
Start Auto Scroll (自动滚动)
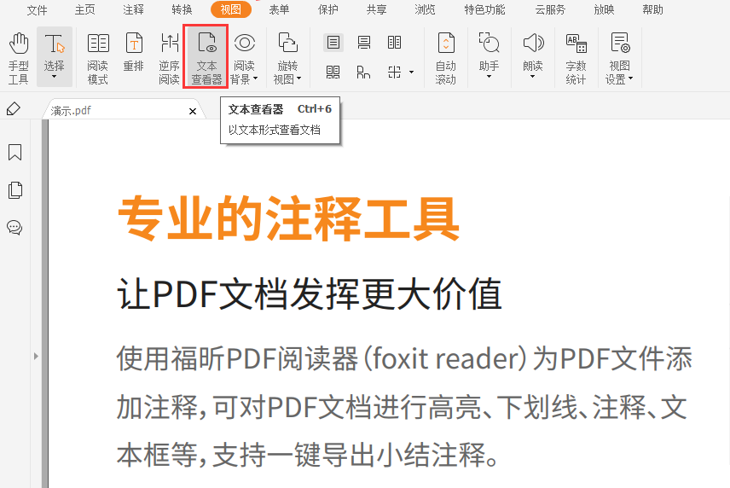[x=445, y=58]
